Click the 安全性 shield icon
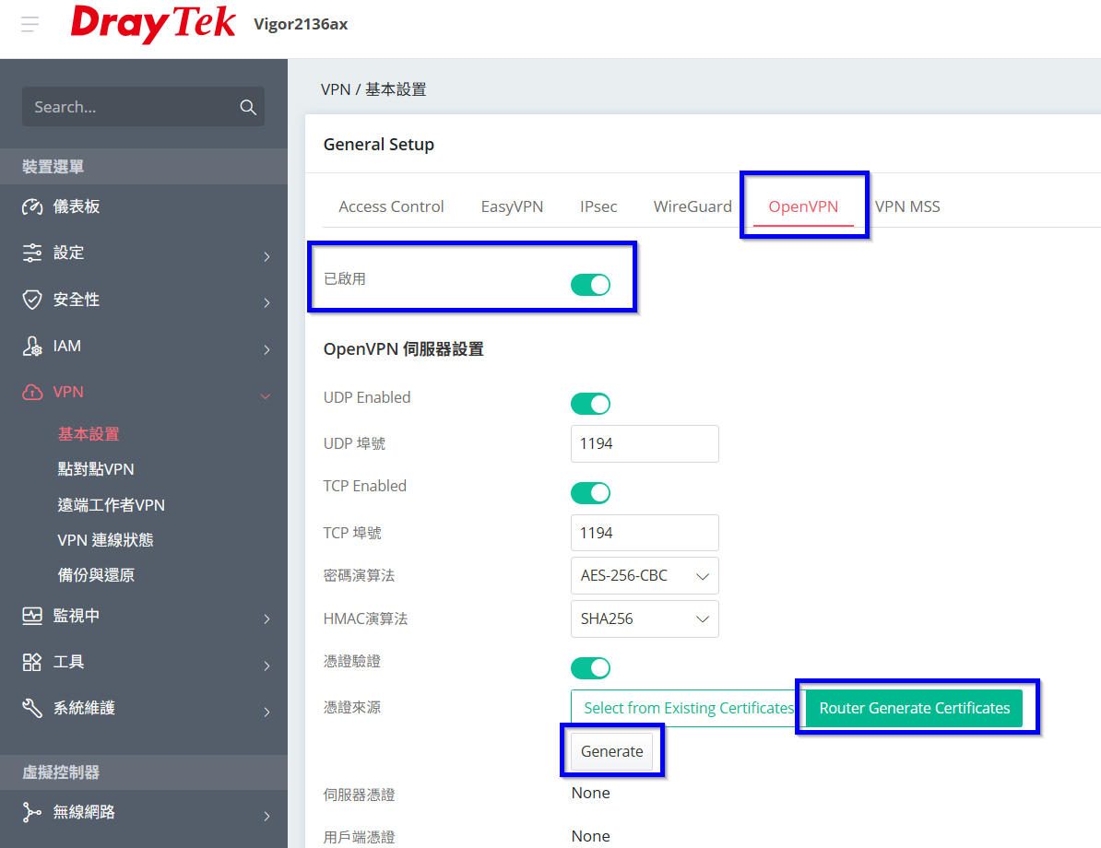Screen dimensions: 1101x848 (32, 300)
